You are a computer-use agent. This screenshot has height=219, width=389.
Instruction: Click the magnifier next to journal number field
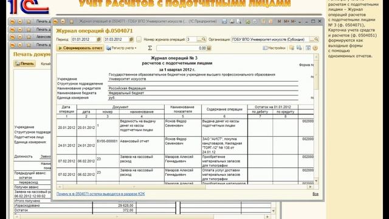click(204, 40)
